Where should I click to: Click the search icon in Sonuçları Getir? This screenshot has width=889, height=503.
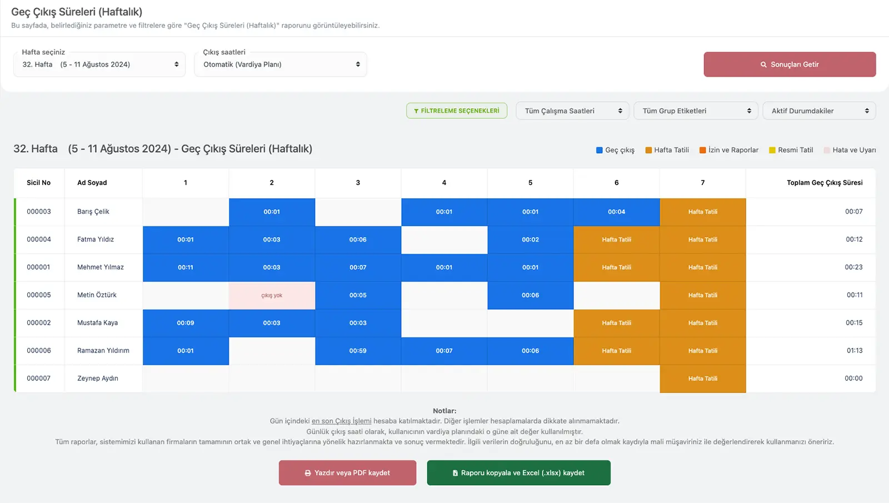pyautogui.click(x=763, y=65)
